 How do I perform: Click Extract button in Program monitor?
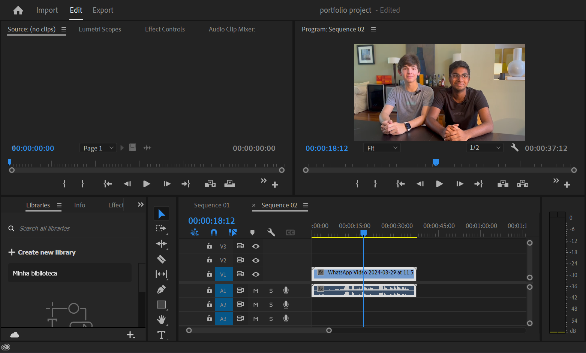tap(522, 183)
